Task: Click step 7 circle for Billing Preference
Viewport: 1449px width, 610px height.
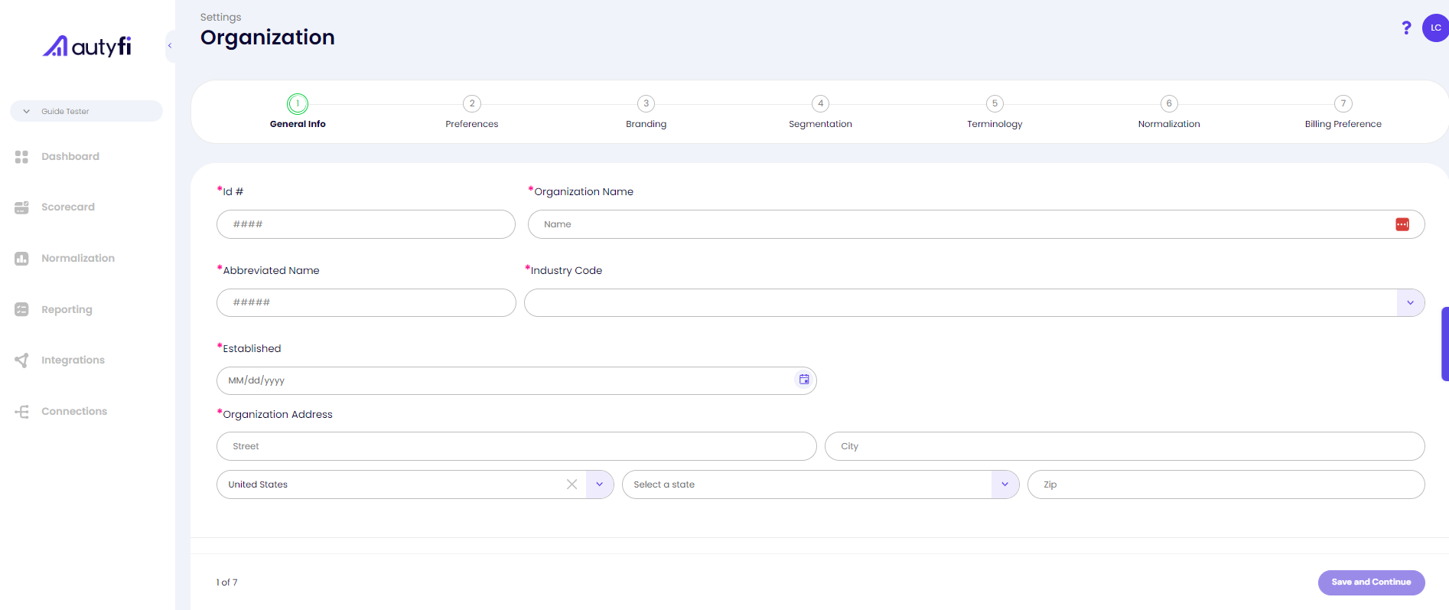Action: 1343,103
